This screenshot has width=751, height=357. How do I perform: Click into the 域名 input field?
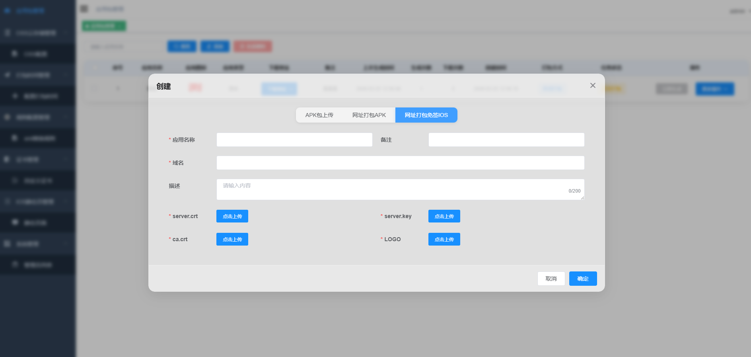point(401,163)
